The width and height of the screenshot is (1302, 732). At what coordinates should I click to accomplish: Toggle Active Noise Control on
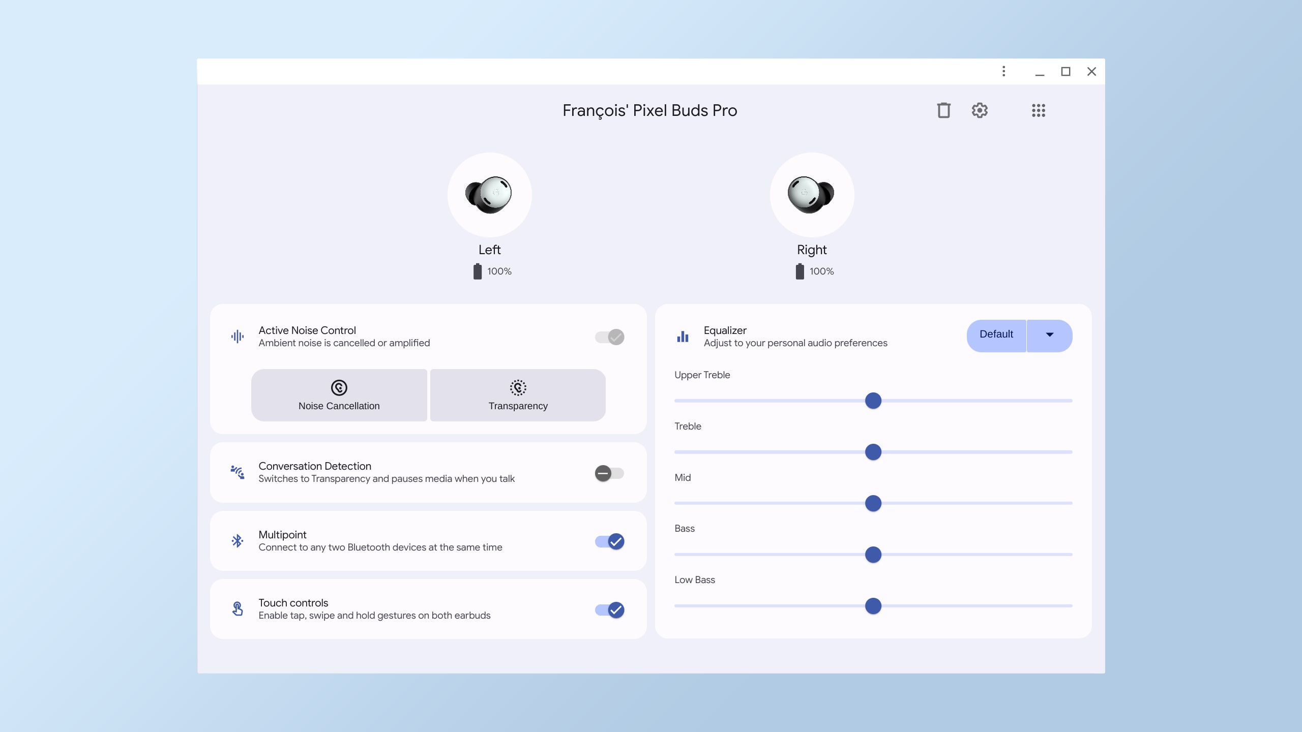[609, 336]
